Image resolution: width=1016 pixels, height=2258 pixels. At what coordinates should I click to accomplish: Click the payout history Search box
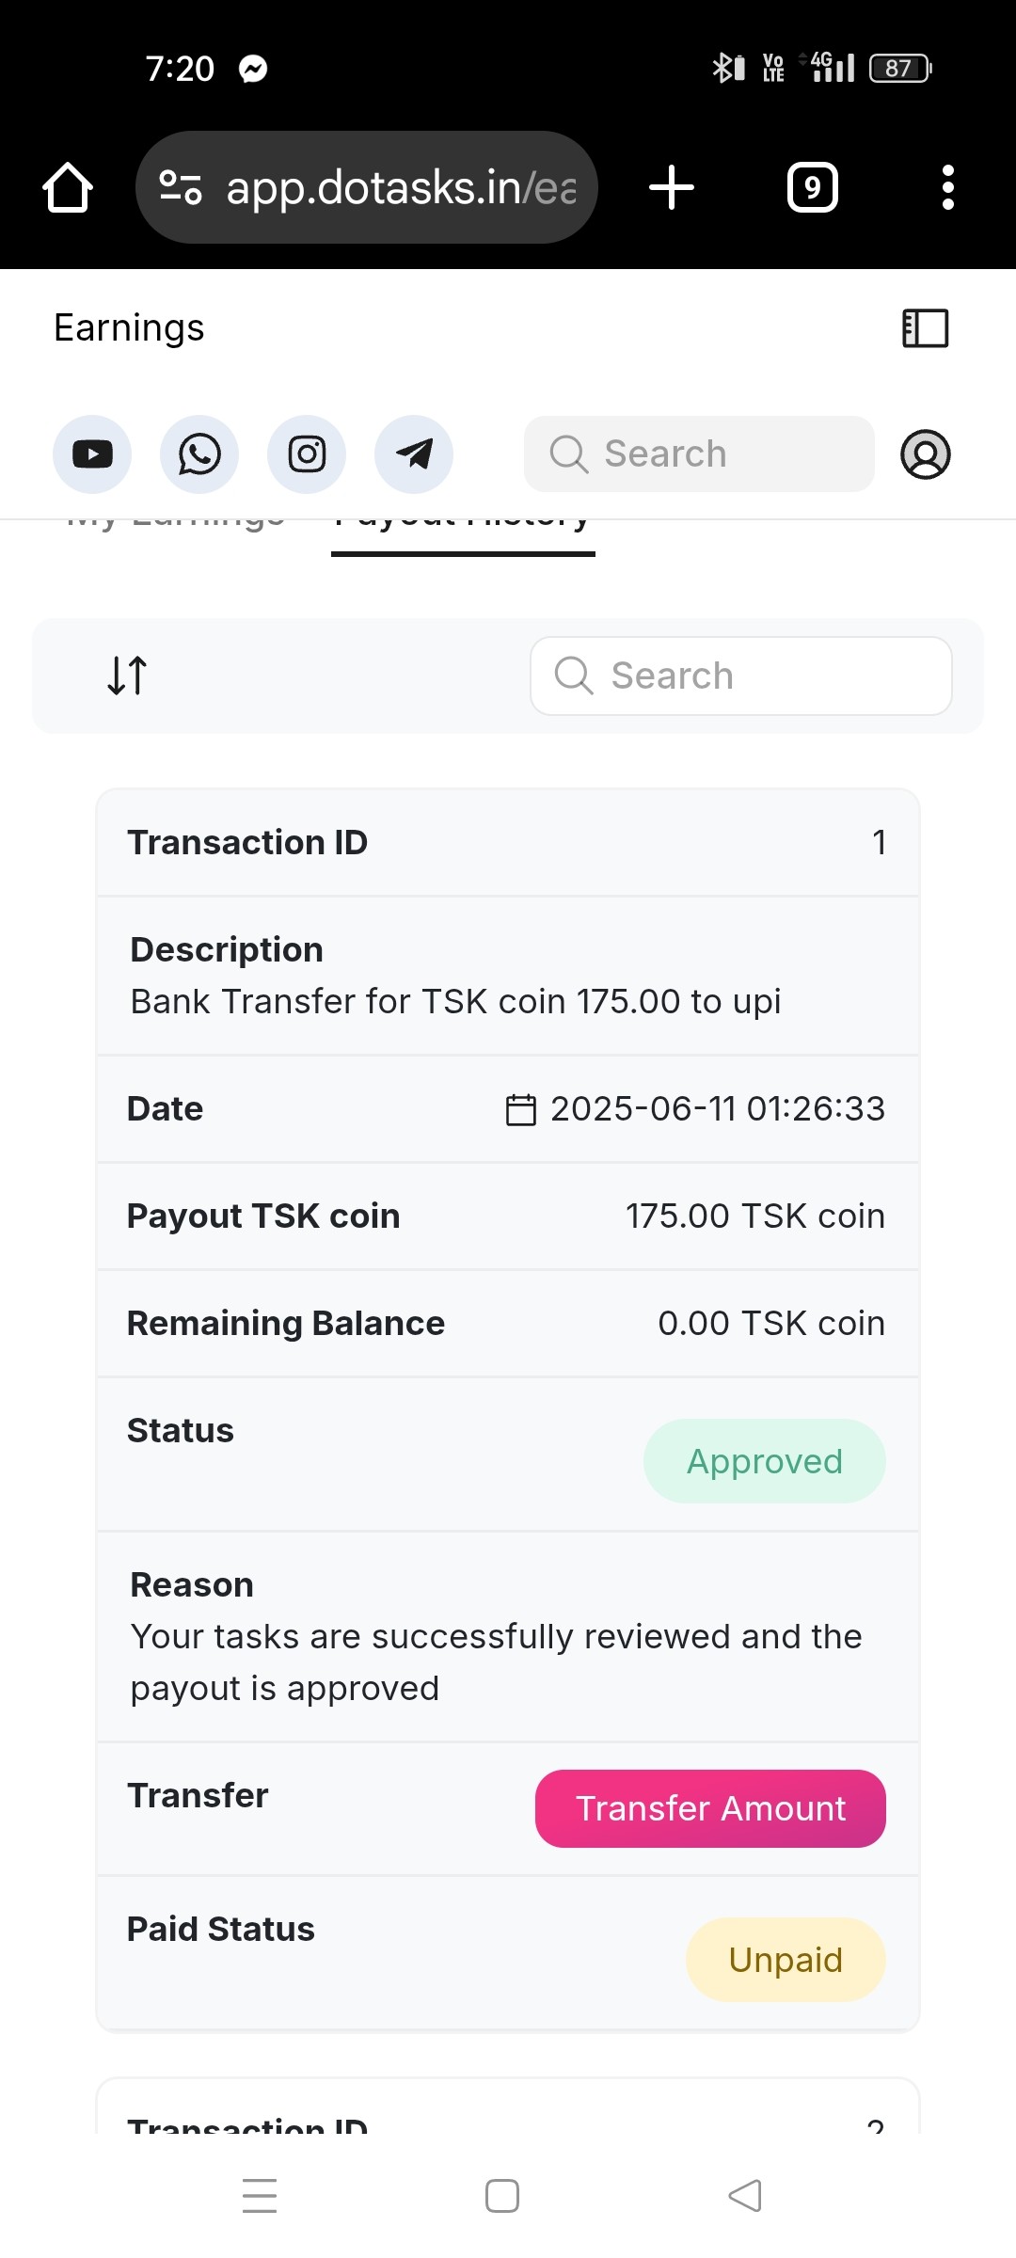tap(741, 676)
